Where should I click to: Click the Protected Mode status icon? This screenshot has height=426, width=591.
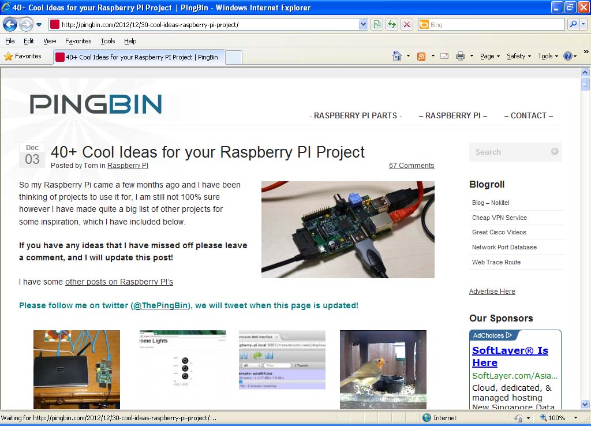[519, 418]
